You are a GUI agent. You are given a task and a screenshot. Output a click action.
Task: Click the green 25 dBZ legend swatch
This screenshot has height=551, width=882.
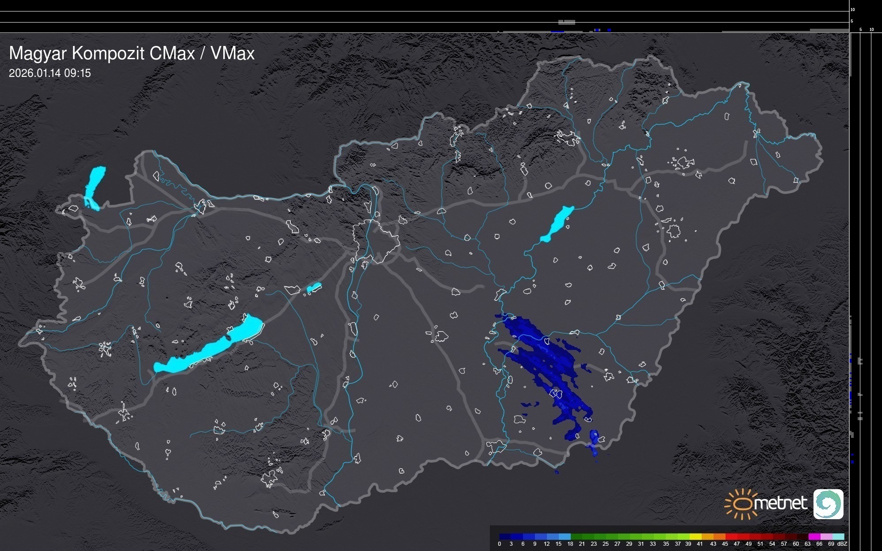[x=612, y=536]
